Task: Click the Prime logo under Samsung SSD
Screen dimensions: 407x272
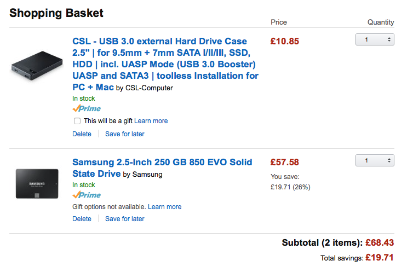Action: (x=87, y=195)
